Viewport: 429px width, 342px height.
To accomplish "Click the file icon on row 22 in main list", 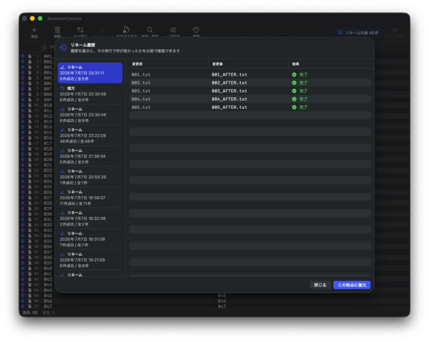I will pos(30,171).
